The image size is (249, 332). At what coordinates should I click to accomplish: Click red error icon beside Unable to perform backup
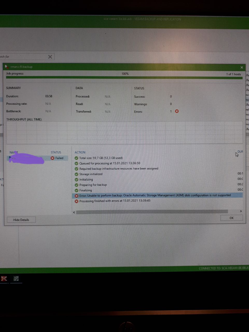76,196
